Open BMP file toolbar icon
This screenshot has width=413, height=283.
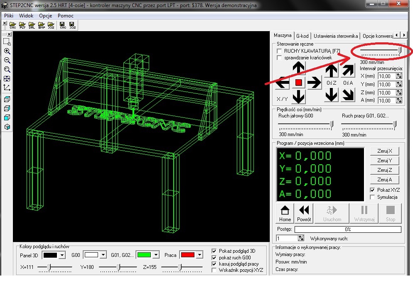(x=42, y=25)
